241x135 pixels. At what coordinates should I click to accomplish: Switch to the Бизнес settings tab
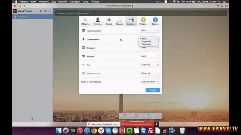click(109, 21)
